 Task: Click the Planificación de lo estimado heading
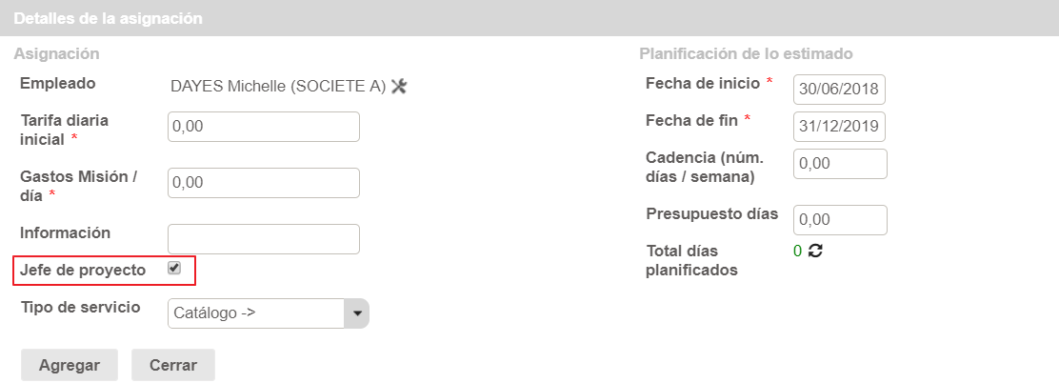pyautogui.click(x=746, y=53)
